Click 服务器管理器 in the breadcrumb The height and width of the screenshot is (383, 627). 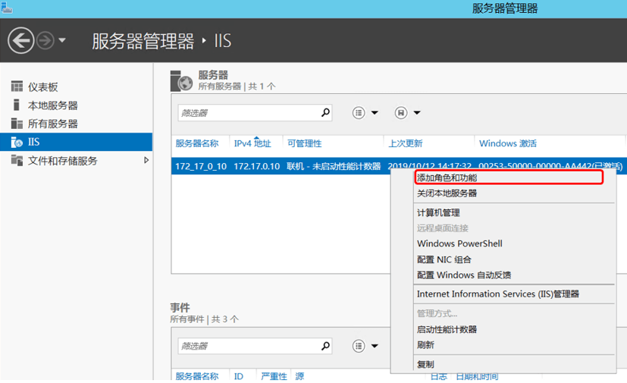(x=143, y=41)
